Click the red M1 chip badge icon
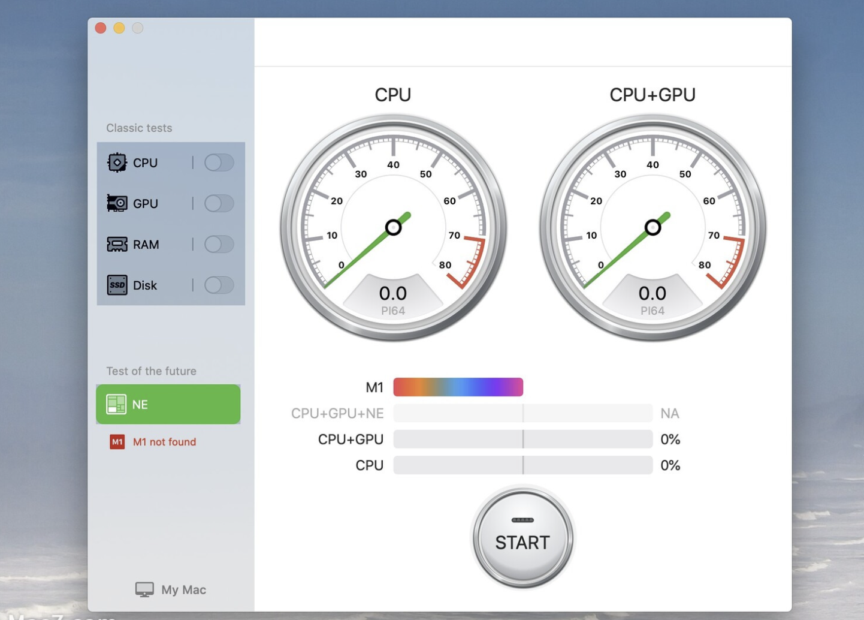The width and height of the screenshot is (864, 620). coord(117,442)
